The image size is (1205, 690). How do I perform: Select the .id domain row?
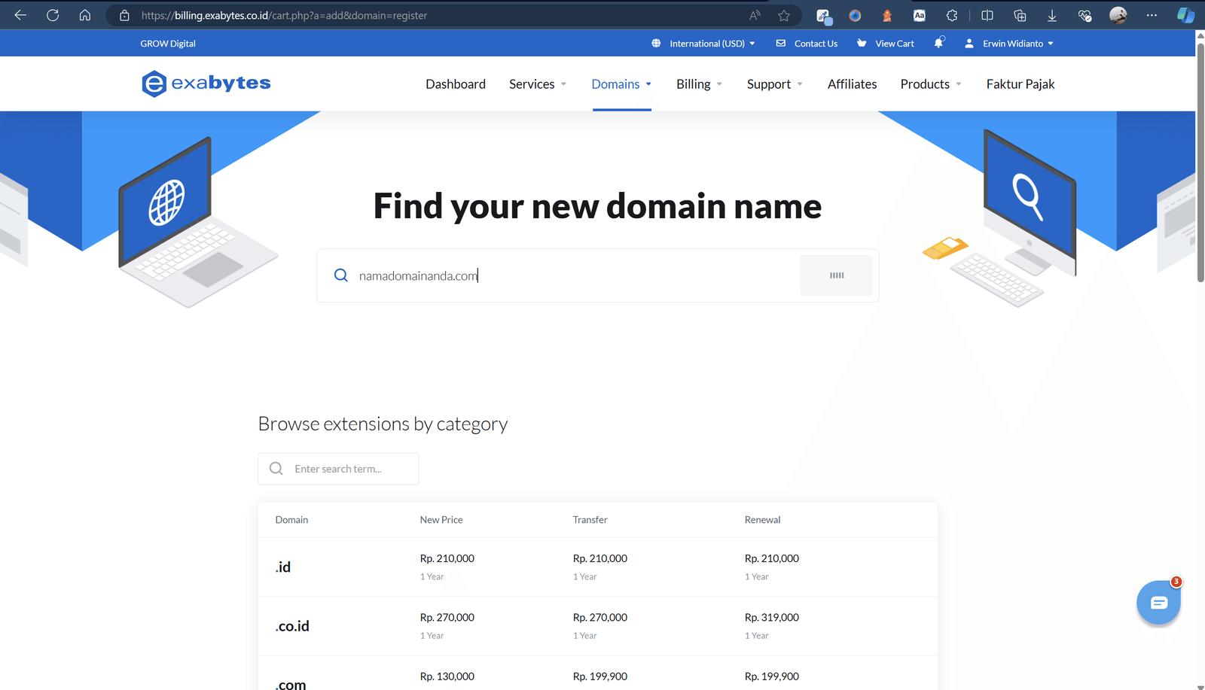(x=598, y=567)
